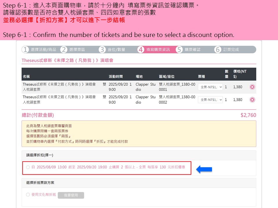Go to 選擇活動/商品 step tab
This screenshot has height=208, width=278.
pyautogui.click(x=43, y=50)
